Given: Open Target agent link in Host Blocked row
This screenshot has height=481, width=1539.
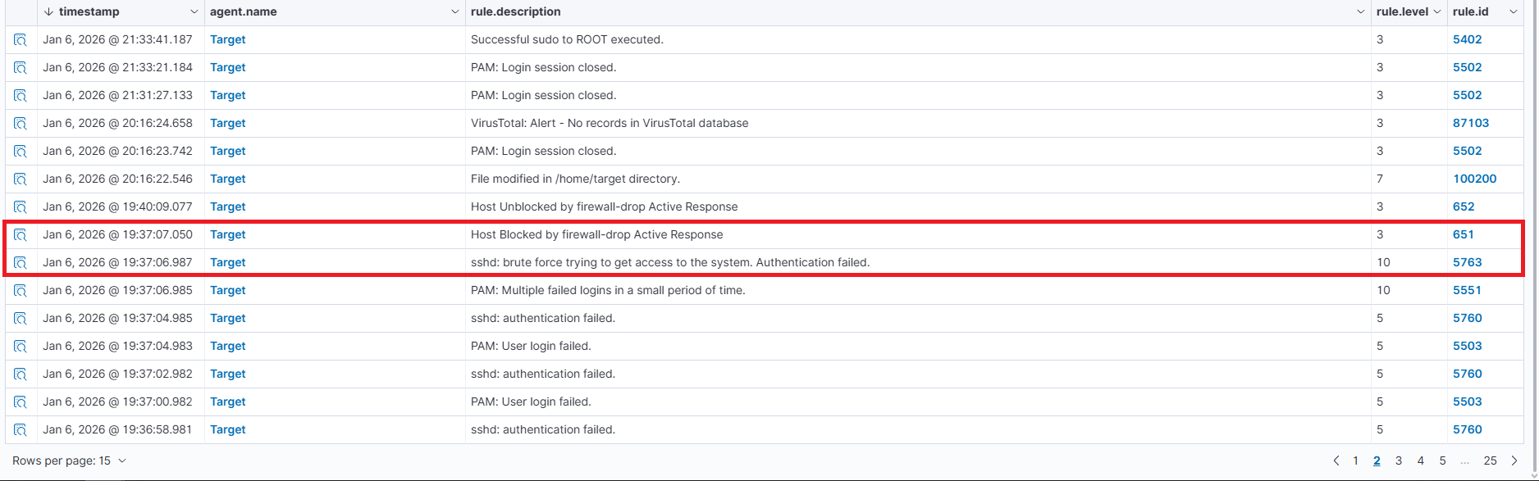Looking at the screenshot, I should (x=228, y=234).
